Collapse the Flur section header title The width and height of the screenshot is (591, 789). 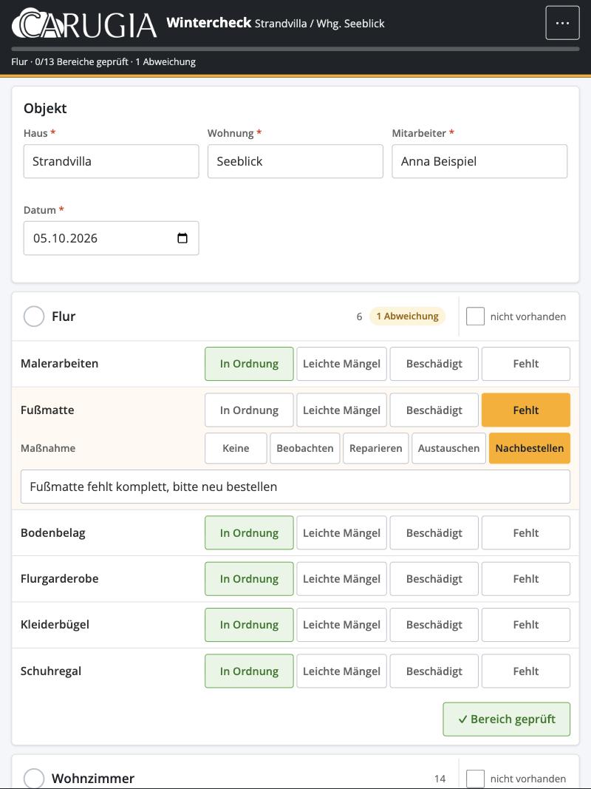[x=64, y=316]
